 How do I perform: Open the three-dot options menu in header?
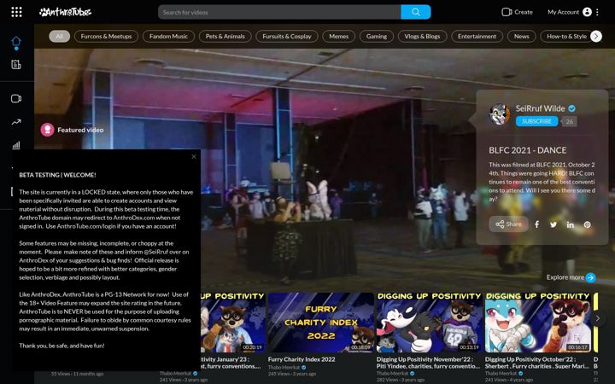pyautogui.click(x=597, y=12)
